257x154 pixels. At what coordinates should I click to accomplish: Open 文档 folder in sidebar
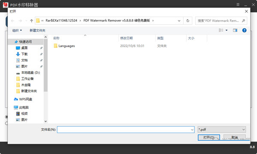pos(24,60)
